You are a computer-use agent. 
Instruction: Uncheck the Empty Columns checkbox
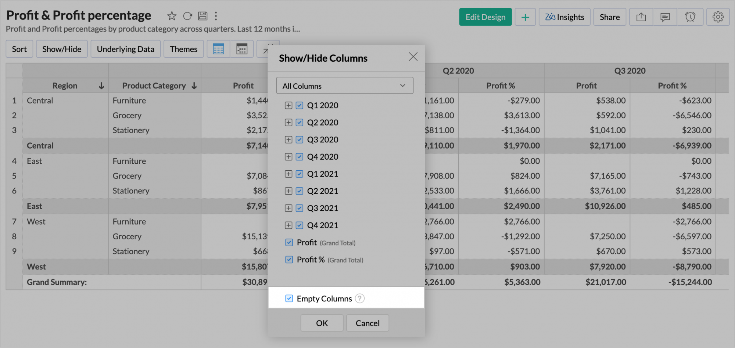coord(289,298)
